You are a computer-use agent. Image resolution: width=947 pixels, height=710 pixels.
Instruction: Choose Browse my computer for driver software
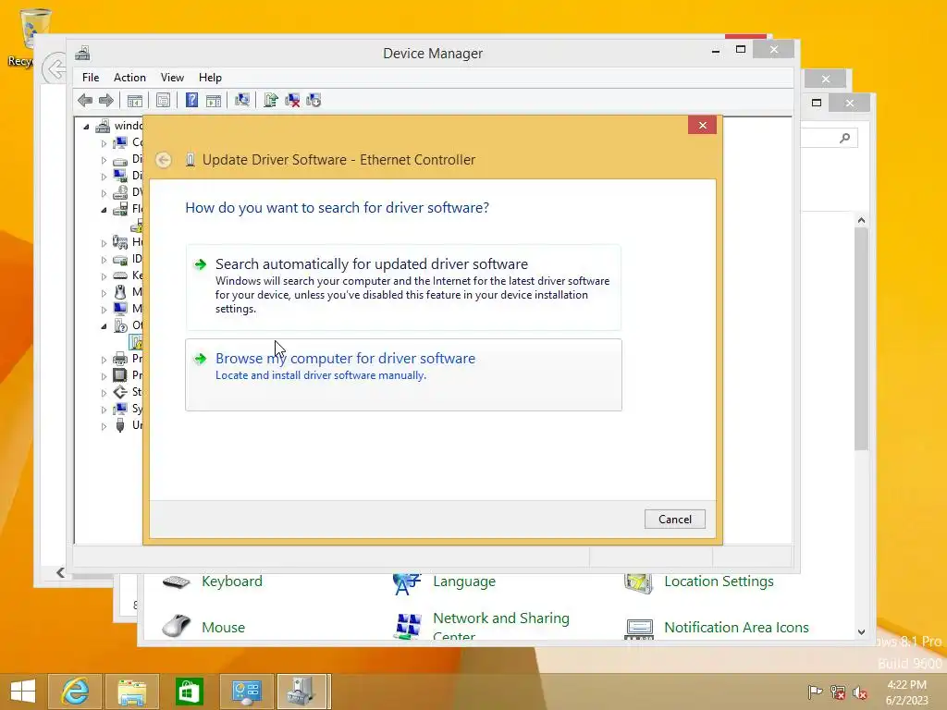click(403, 375)
